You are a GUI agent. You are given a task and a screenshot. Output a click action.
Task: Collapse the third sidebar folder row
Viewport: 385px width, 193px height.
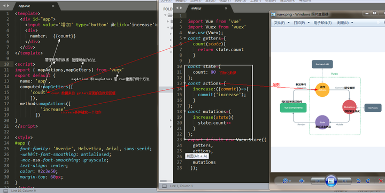[x=168, y=27]
